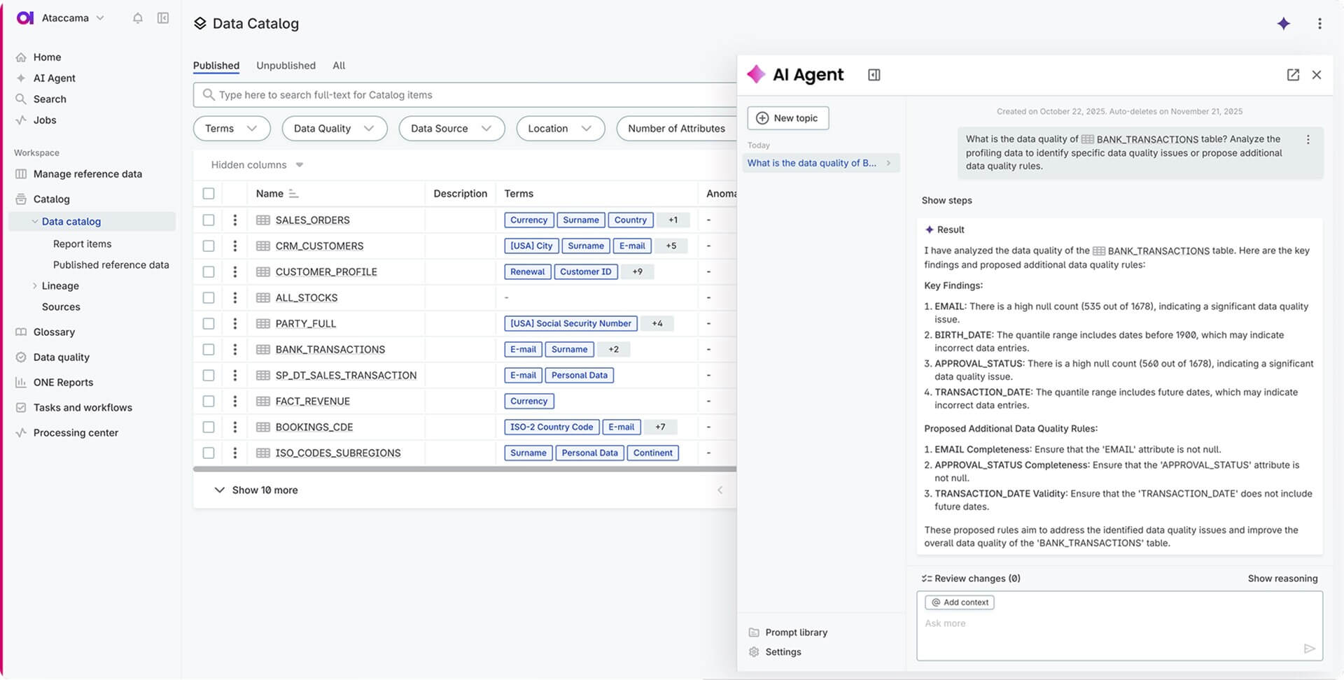The height and width of the screenshot is (680, 1344).
Task: Open the AI sparkle icon in top bar
Action: coord(1283,24)
